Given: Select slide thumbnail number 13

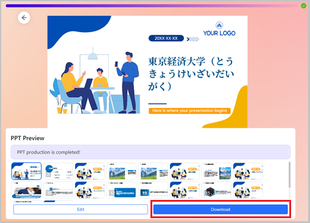Looking at the screenshot, I should point(153,190).
